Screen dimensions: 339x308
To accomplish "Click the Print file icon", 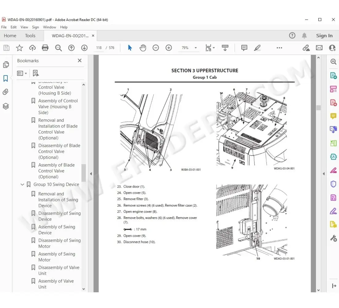I will 45,48.
